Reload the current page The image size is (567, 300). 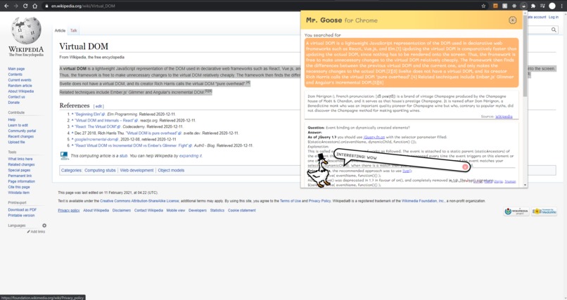[x=25, y=6]
